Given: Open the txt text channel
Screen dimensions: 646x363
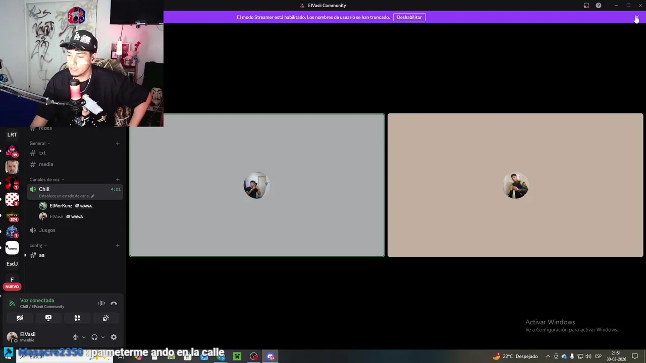Looking at the screenshot, I should pyautogui.click(x=75, y=153).
